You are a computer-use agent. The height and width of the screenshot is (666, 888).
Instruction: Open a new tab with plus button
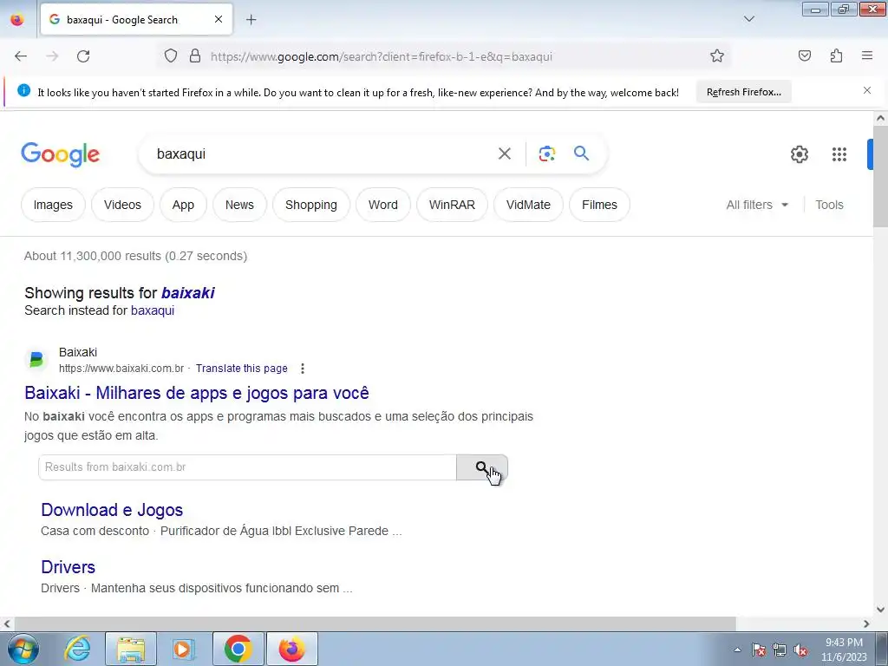[x=251, y=19]
